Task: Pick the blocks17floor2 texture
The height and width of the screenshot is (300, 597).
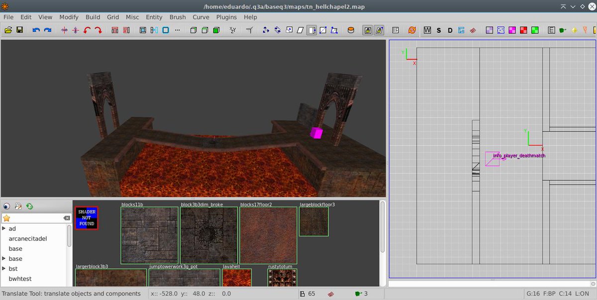Action: point(268,235)
